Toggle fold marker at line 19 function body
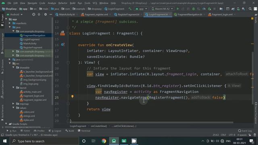Screen dimensions: 258x145 pos(68,62)
